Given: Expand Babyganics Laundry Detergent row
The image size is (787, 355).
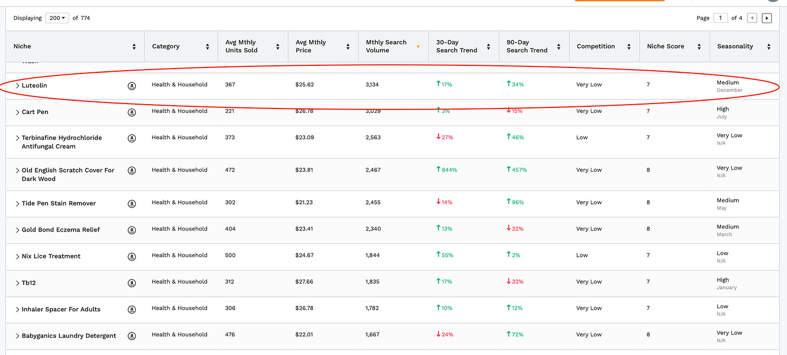Looking at the screenshot, I should point(17,336).
